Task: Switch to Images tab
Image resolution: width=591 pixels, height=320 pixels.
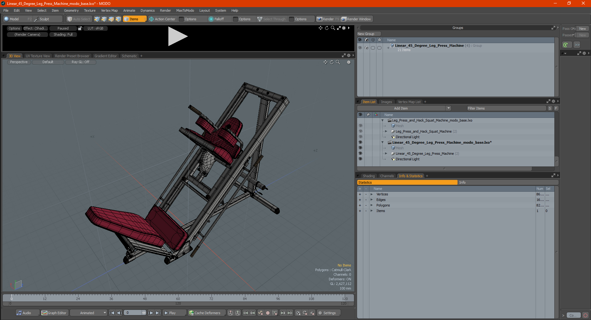Action: pos(386,102)
